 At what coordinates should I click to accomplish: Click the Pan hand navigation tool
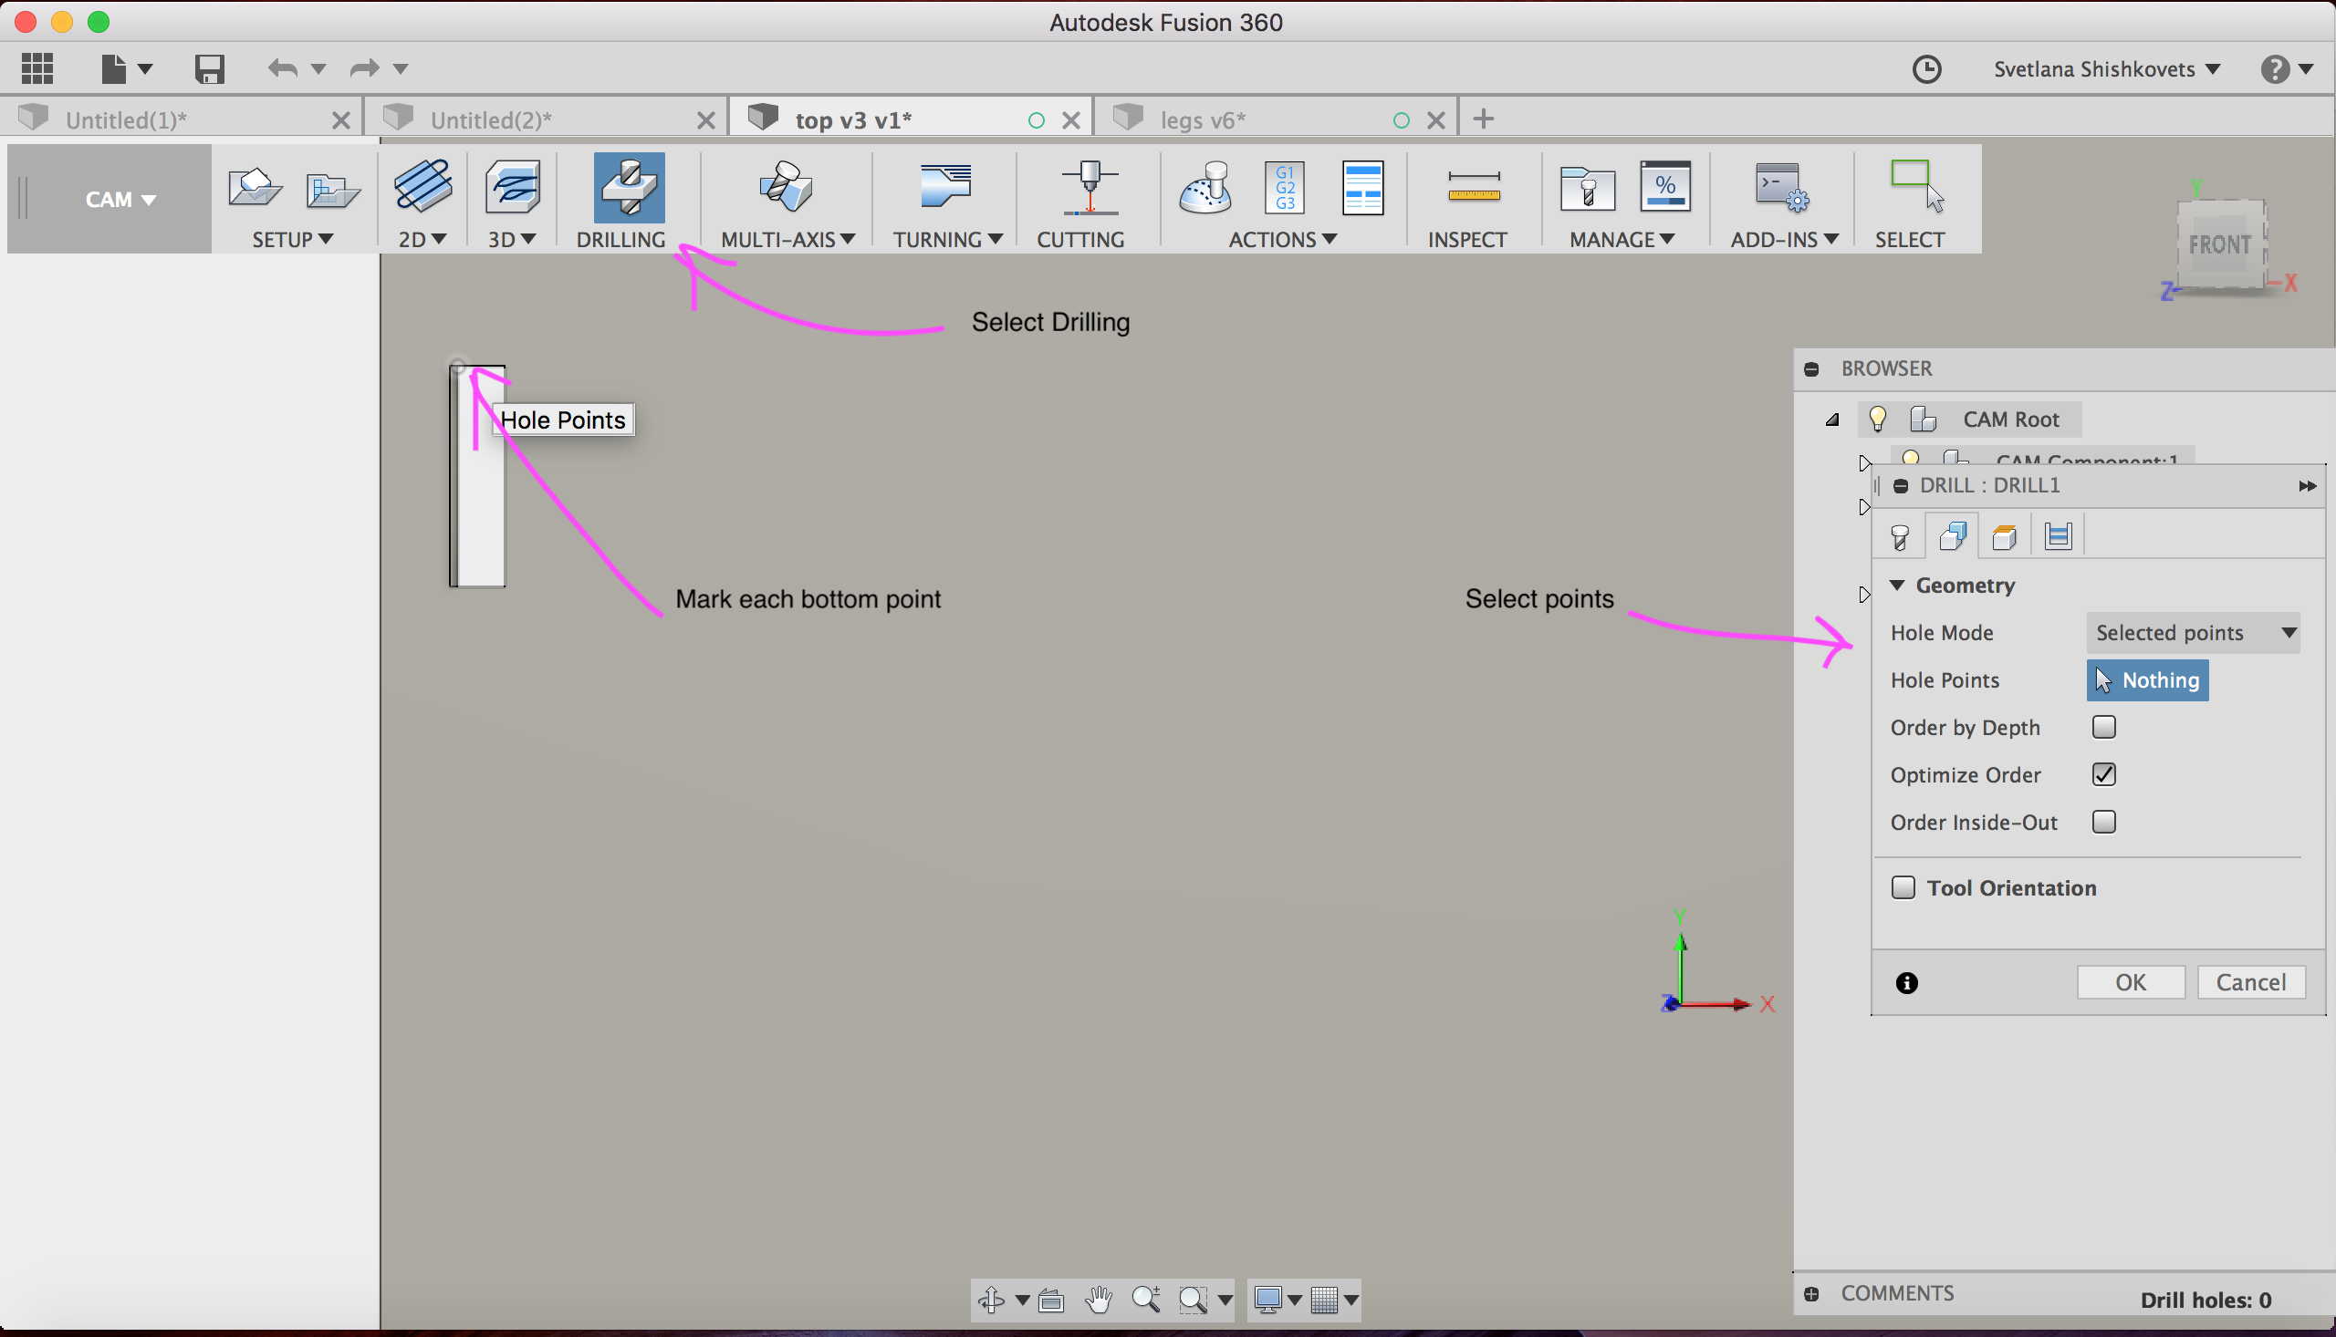(1098, 1300)
